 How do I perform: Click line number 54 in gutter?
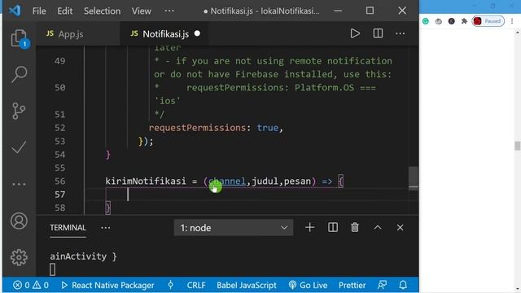point(59,155)
